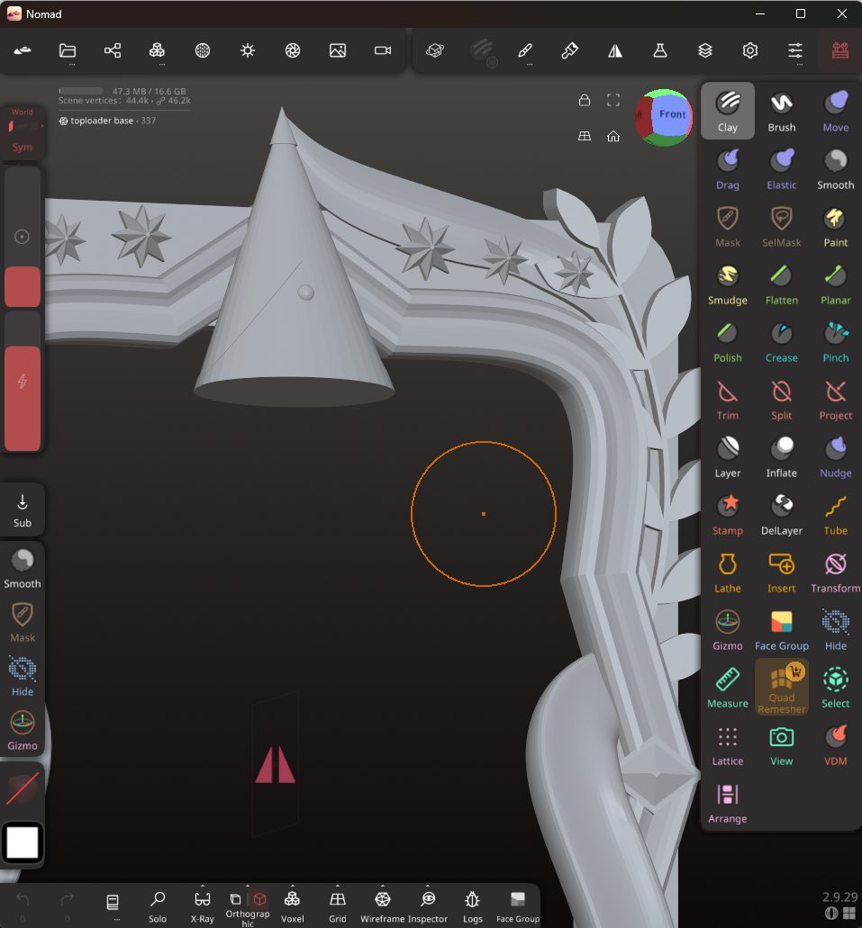Select the Layer tool
This screenshot has height=928, width=862.
coord(728,457)
